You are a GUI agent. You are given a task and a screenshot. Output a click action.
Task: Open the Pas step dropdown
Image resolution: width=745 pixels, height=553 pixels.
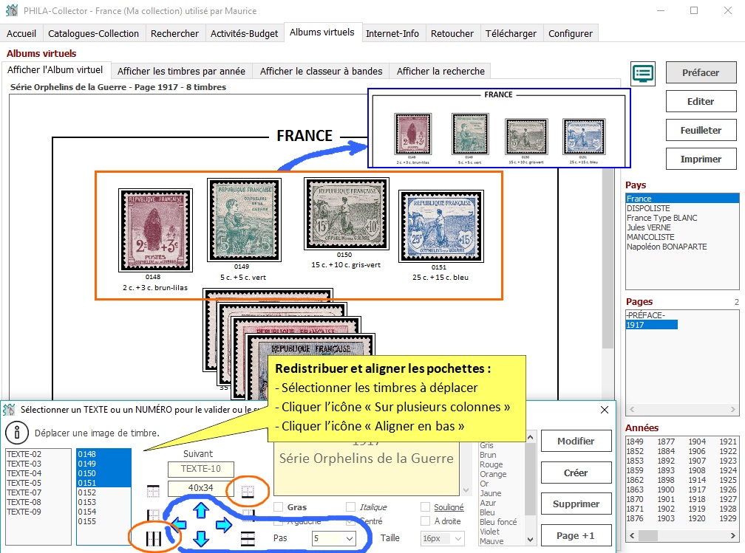coord(350,538)
